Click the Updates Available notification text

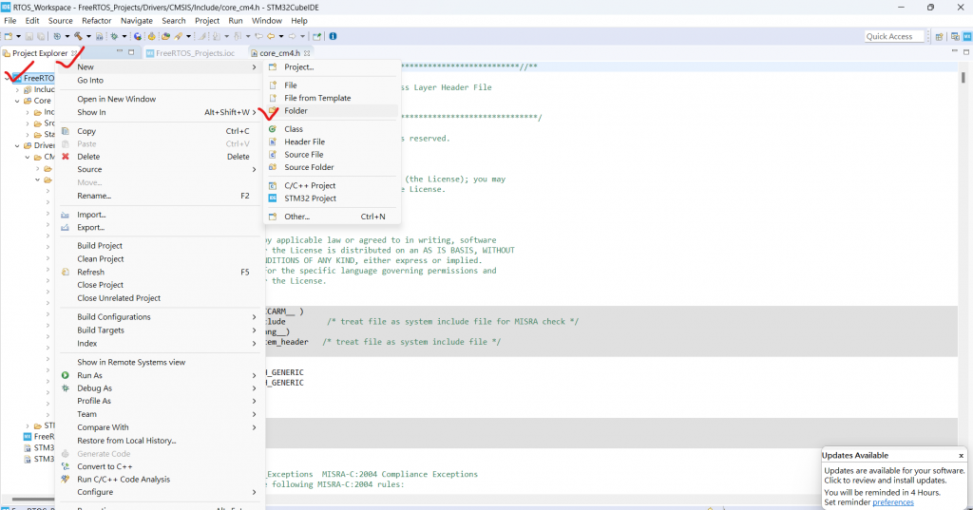[894, 475]
